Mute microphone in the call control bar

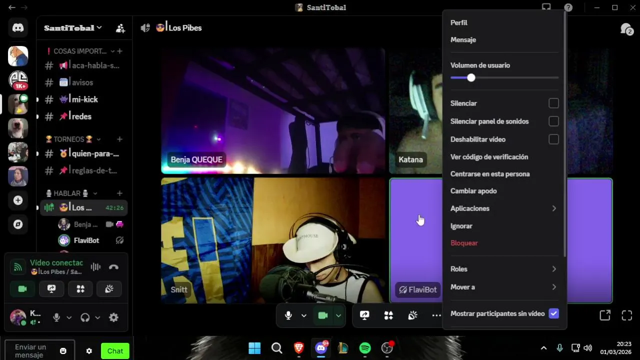coord(288,315)
